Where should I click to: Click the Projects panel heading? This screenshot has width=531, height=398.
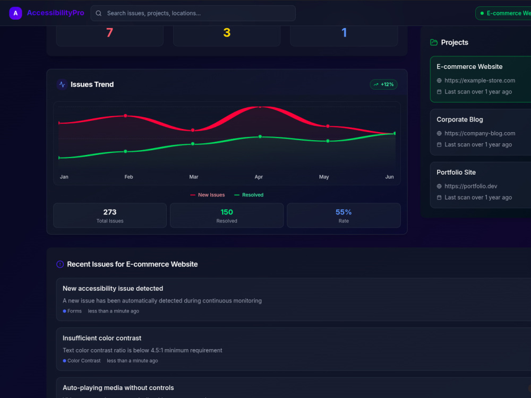pos(455,42)
